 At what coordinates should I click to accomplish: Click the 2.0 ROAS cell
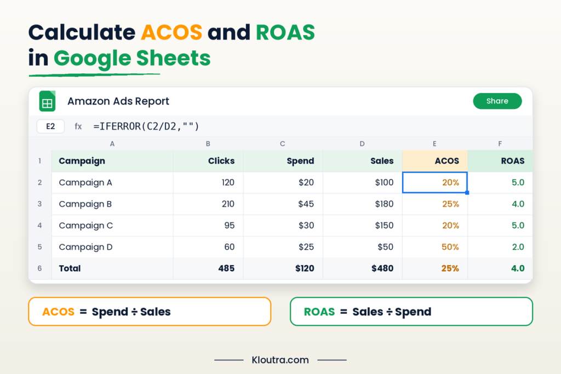click(x=500, y=247)
